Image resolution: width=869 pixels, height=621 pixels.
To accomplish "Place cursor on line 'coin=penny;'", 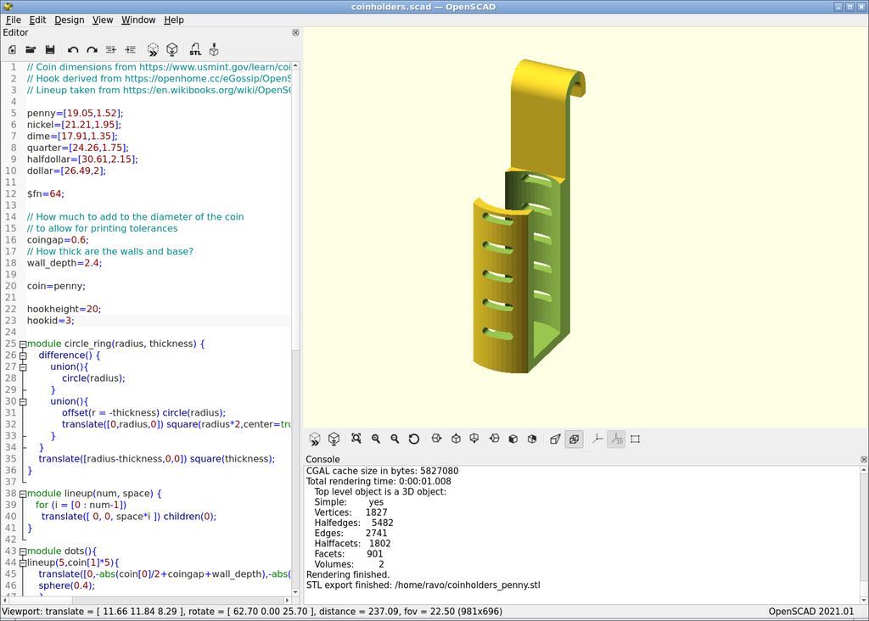I will click(56, 287).
